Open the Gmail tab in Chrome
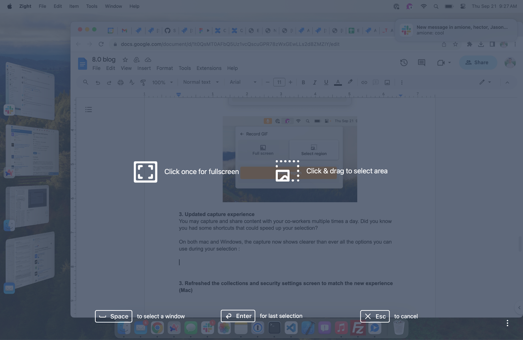The width and height of the screenshot is (523, 340). coord(124,30)
